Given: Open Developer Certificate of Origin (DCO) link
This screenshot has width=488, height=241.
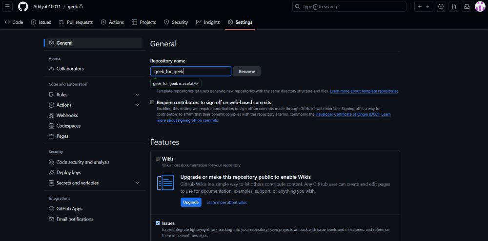Looking at the screenshot, I should (x=347, y=114).
